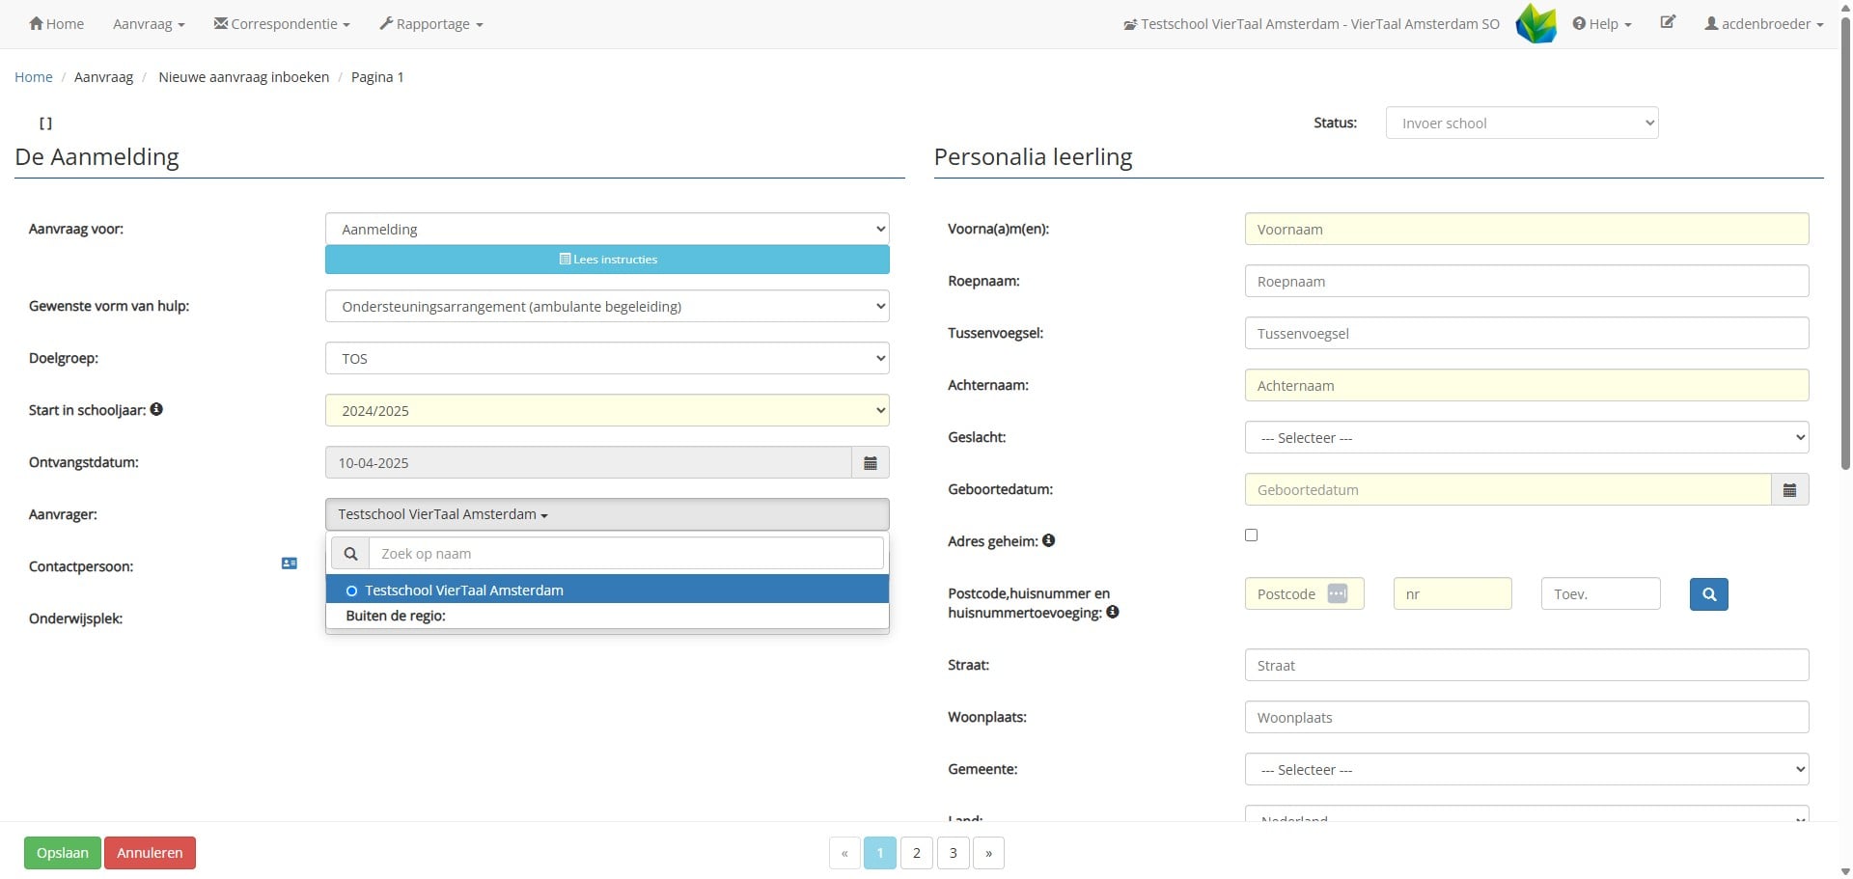Viewport: 1853px width, 879px height.
Task: Open the Status dropdown
Action: pos(1522,123)
